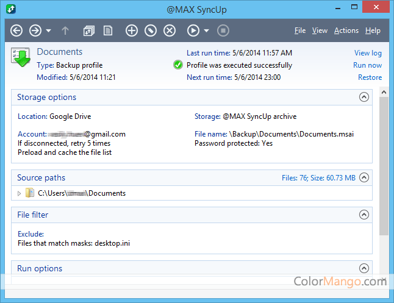The image size is (394, 303).
Task: Click the File name label link
Action: [x=211, y=134]
